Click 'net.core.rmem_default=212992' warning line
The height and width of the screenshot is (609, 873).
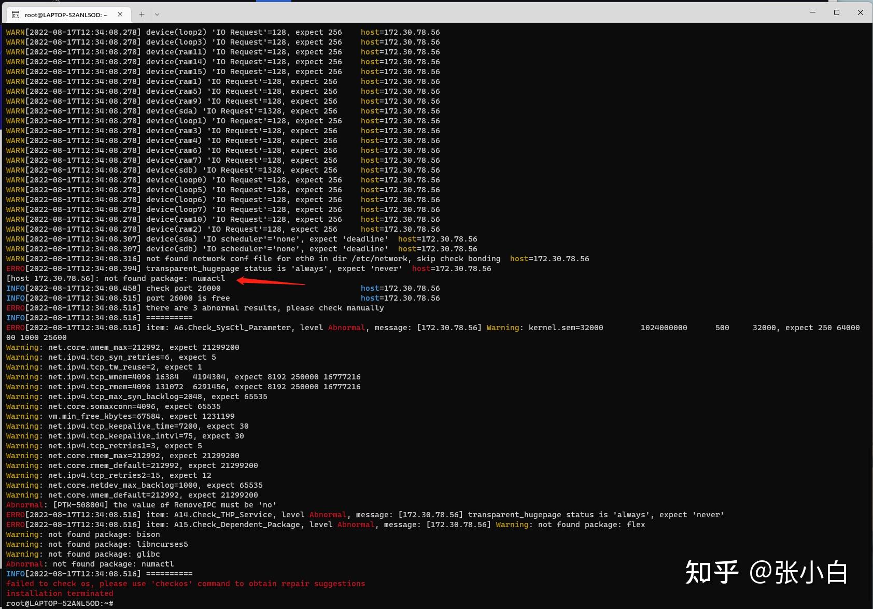(132, 465)
